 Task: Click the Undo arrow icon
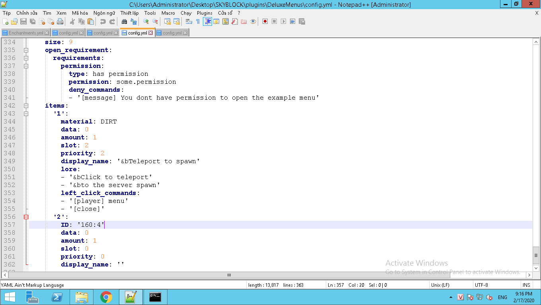(x=103, y=21)
